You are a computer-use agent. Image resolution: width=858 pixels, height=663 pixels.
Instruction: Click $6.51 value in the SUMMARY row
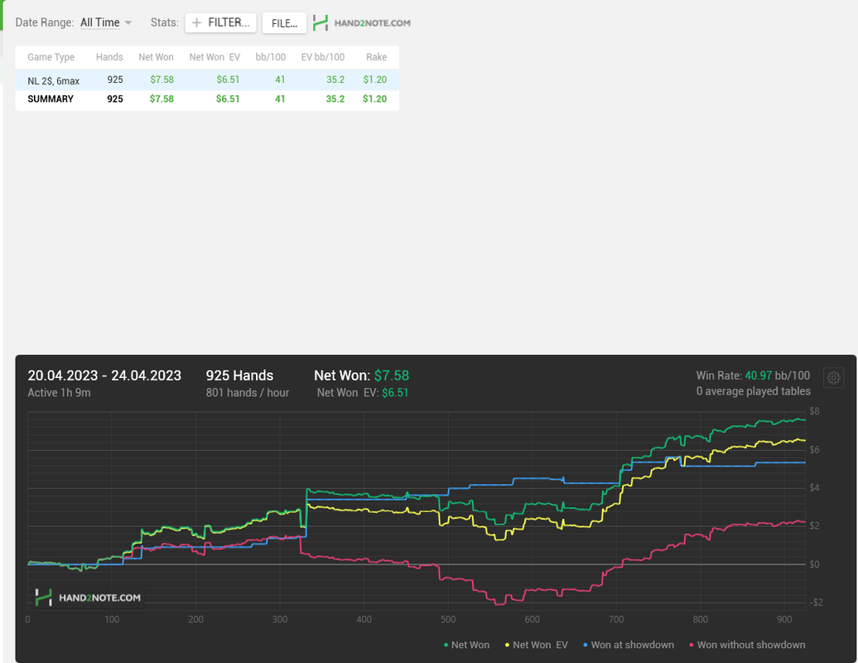[228, 99]
